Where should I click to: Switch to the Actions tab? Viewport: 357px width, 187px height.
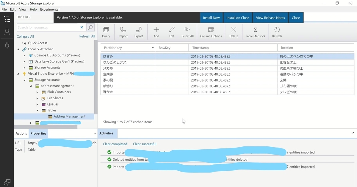coord(21,133)
